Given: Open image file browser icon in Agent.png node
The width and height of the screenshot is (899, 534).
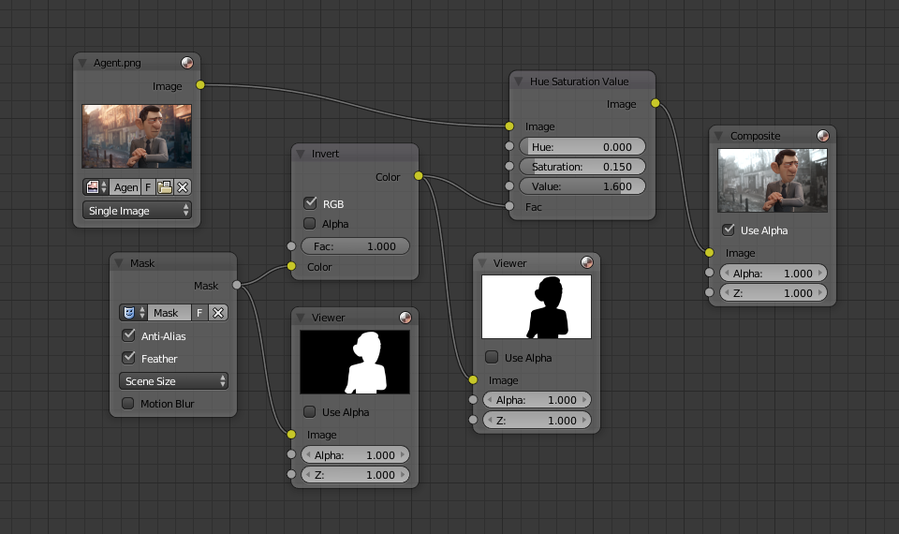Looking at the screenshot, I should tap(165, 187).
